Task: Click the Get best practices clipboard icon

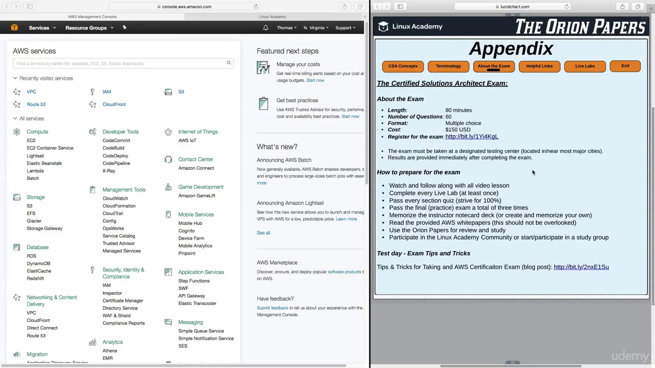Action: point(263,103)
